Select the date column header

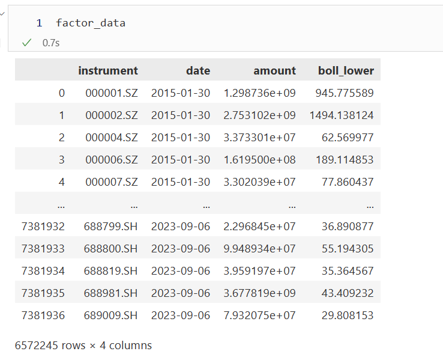coord(198,70)
